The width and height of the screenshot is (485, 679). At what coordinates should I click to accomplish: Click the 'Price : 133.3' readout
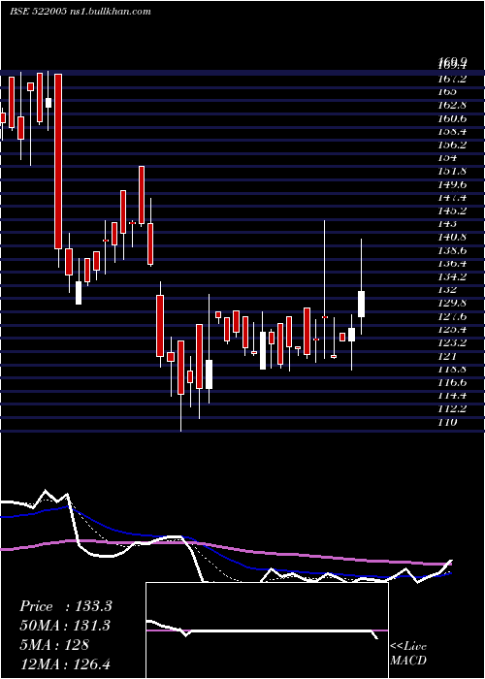click(x=66, y=606)
